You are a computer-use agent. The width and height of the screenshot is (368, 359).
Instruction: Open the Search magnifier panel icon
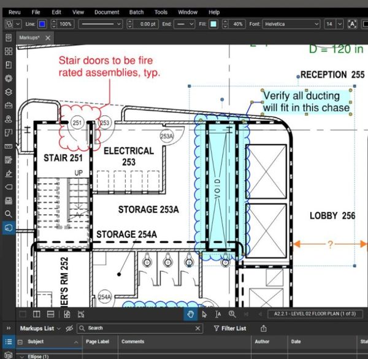pos(9,214)
